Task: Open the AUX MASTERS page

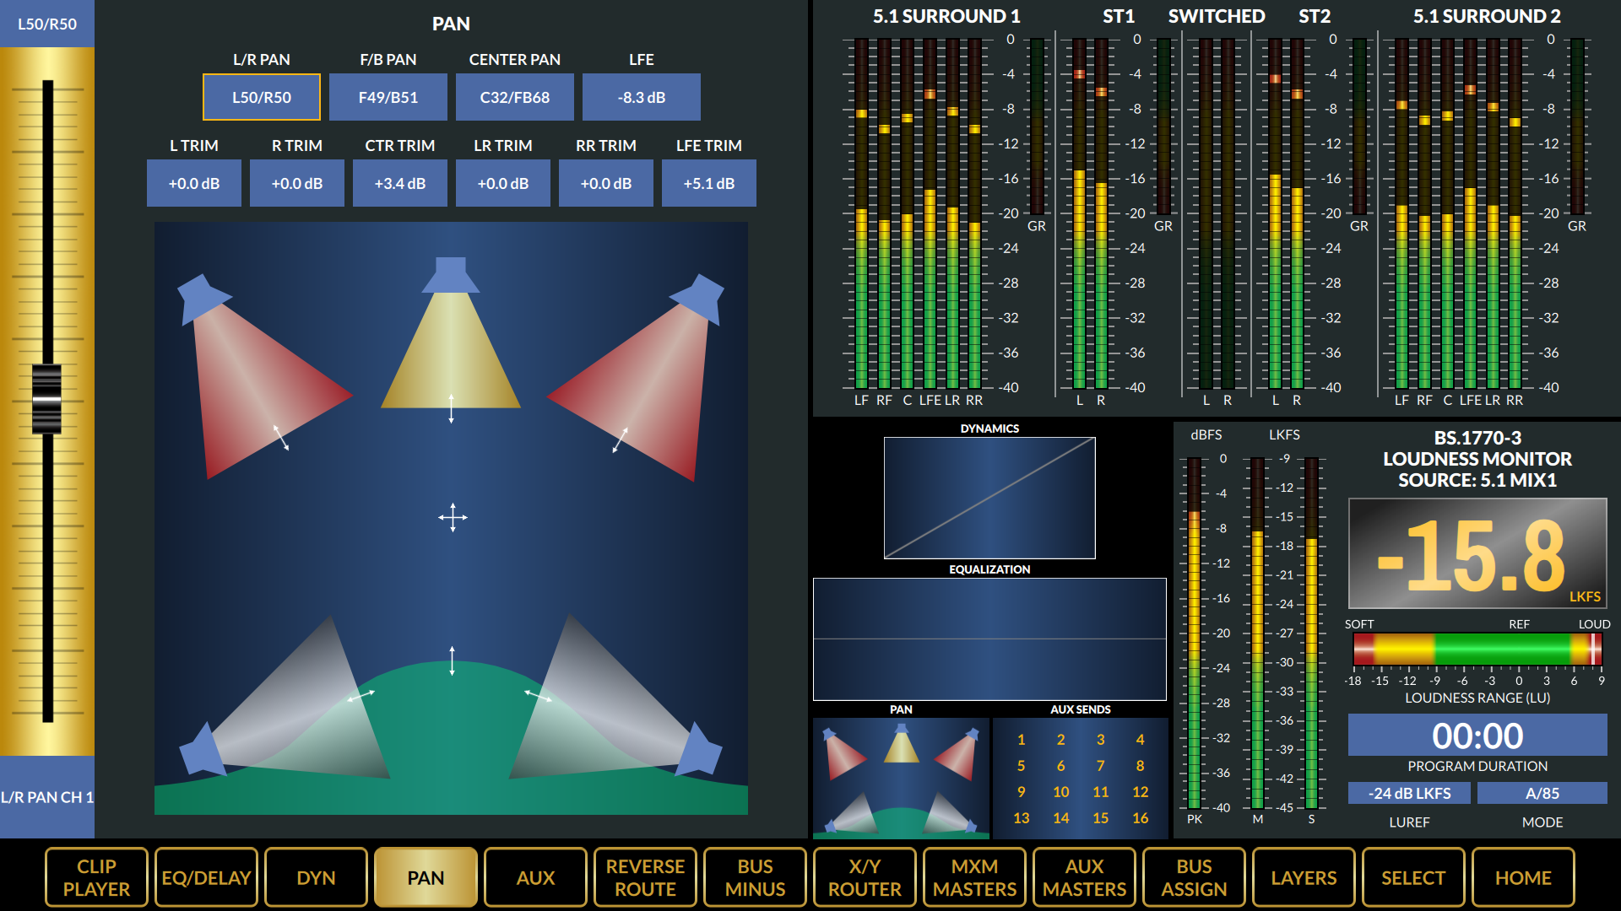Action: tap(1084, 877)
